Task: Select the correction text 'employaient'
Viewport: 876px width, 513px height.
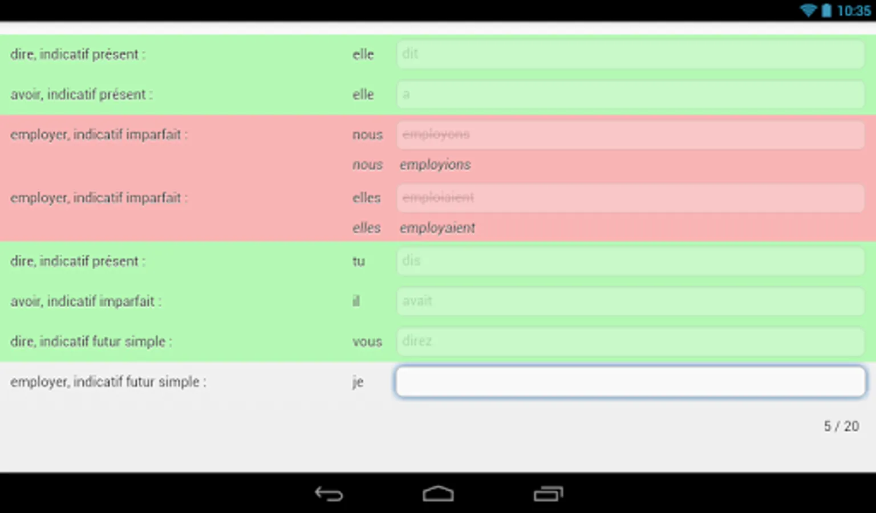Action: click(437, 228)
